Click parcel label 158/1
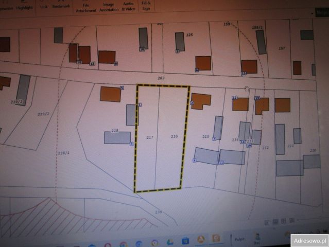This screenshot has width=329, height=247. pos(257,27)
